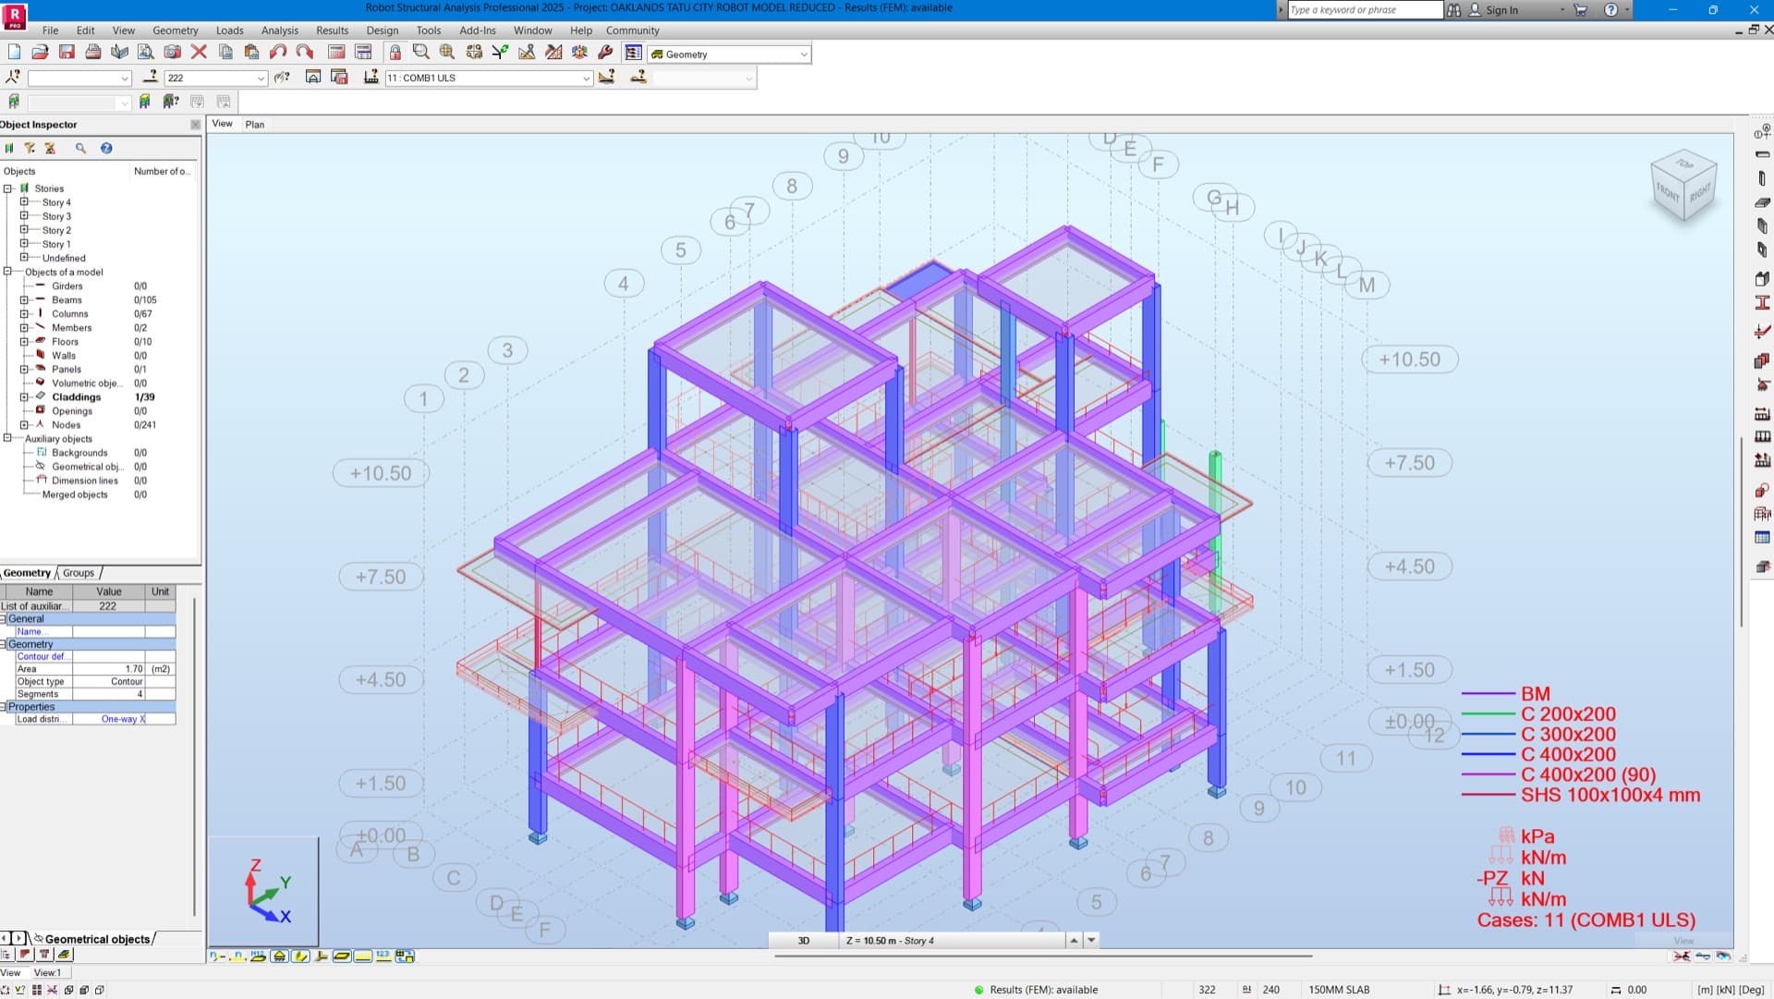Toggle load values display
The image size is (1774, 999).
point(383,956)
